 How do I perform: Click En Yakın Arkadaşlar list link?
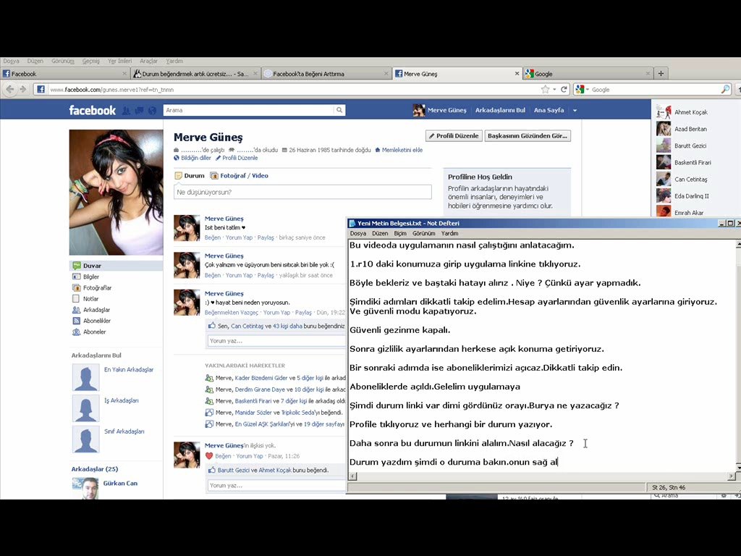click(129, 370)
